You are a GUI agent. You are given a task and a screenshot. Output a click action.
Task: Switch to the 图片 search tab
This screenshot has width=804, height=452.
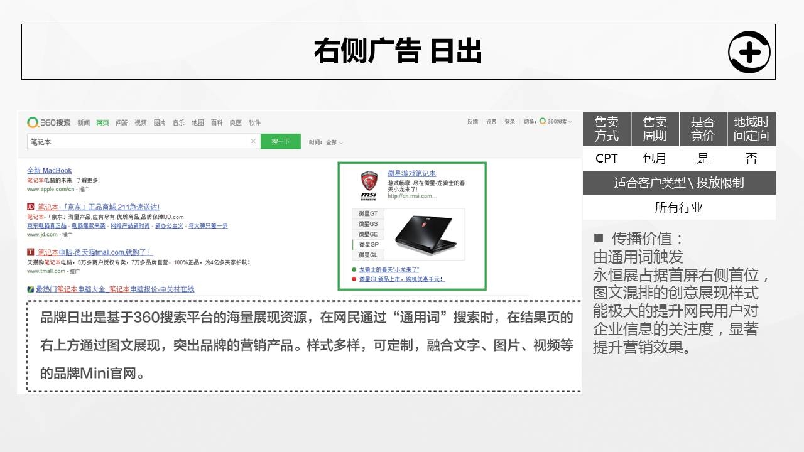pyautogui.click(x=160, y=122)
